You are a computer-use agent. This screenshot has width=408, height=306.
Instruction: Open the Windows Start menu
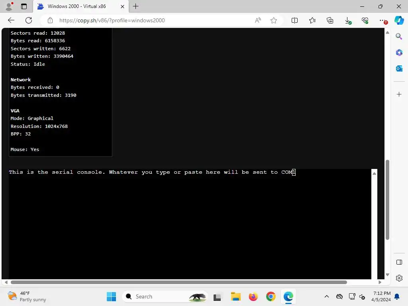112,296
